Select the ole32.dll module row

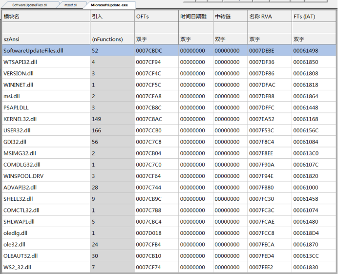[169, 245]
